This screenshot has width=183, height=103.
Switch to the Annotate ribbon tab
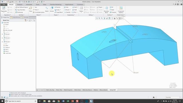tap(29, 5)
